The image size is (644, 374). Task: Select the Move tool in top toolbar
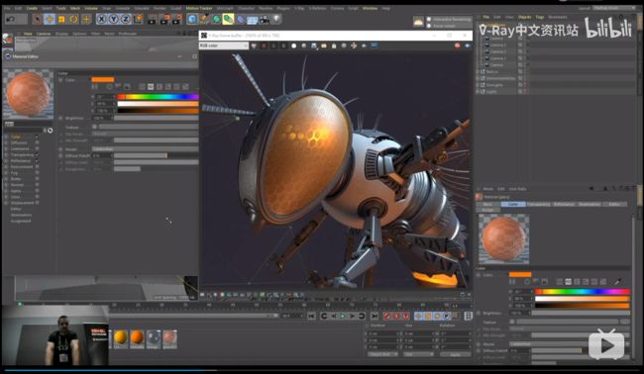pyautogui.click(x=50, y=19)
